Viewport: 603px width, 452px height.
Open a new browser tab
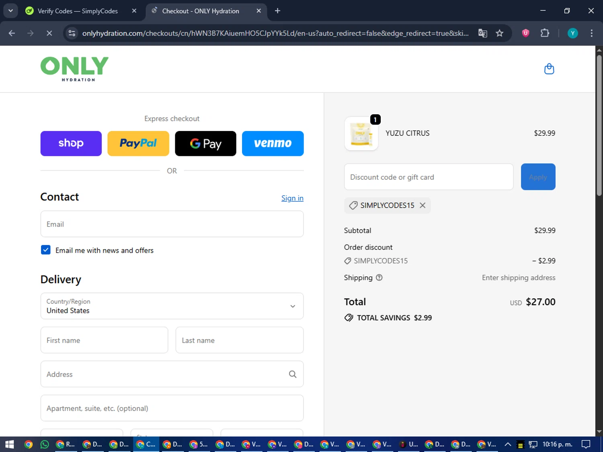277,11
